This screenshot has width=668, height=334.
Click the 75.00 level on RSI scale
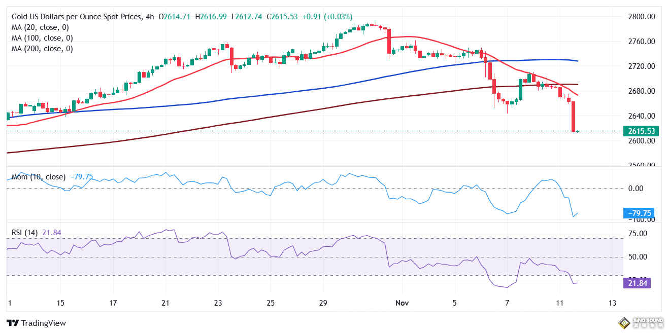637,234
